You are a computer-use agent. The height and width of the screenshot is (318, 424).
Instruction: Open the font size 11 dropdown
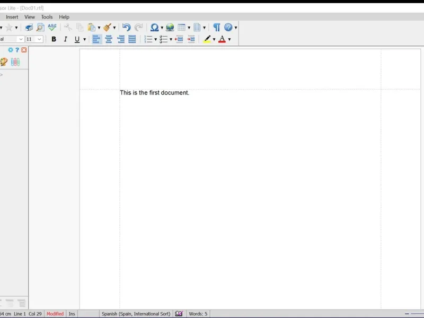pyautogui.click(x=39, y=39)
